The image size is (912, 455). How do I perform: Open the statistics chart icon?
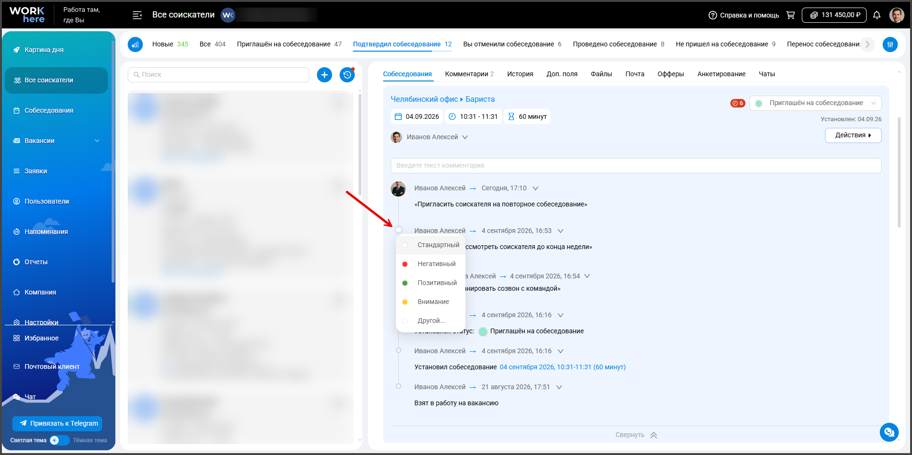point(135,45)
